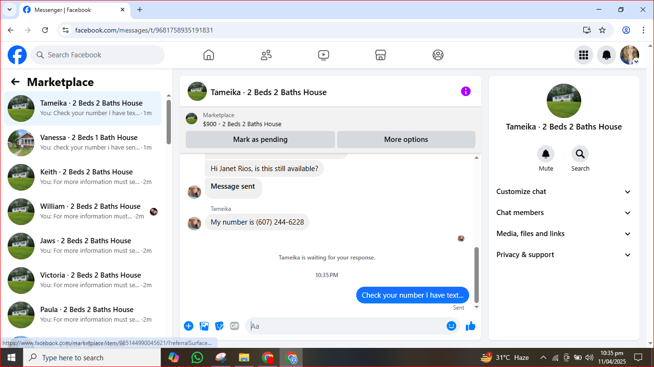Open the notifications bell

(x=607, y=55)
